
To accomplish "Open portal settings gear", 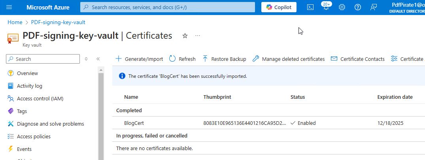I will [342, 8].
